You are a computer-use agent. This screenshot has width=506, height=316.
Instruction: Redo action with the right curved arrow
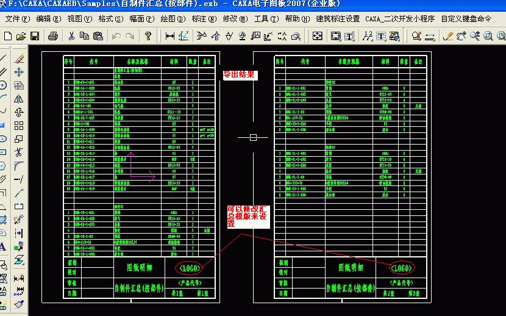(x=130, y=36)
